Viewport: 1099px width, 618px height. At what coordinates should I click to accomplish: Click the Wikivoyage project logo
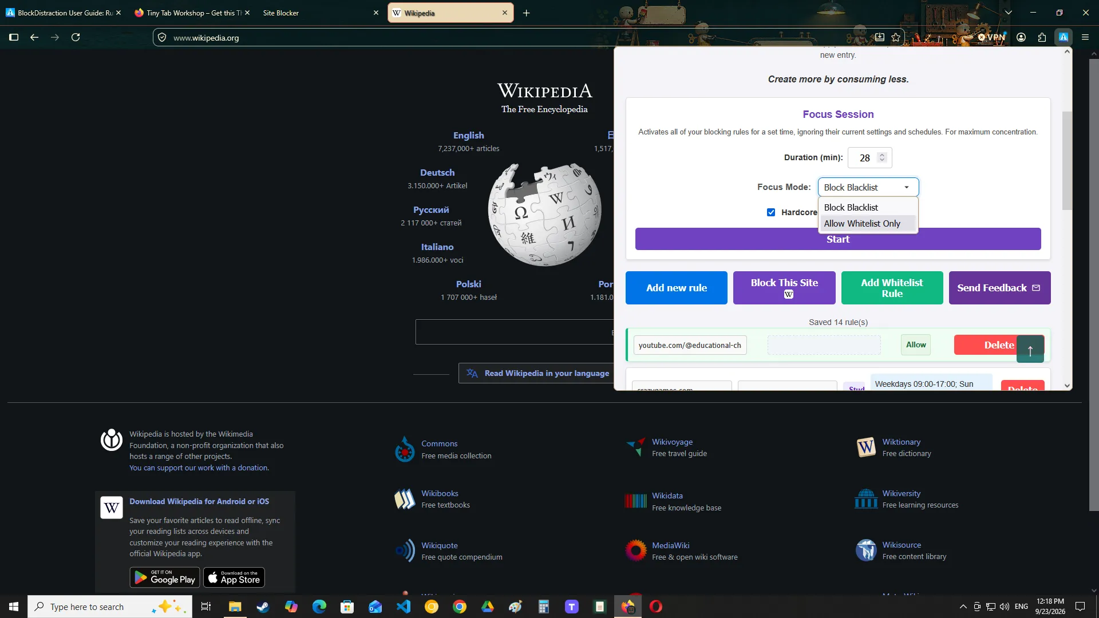point(635,447)
